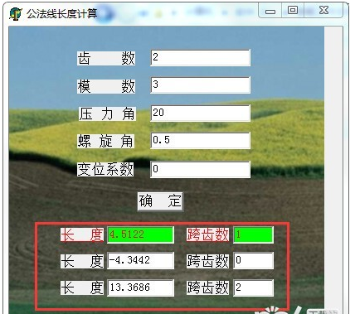
Task: Select the 螺旋角 input box
Action: 201,141
